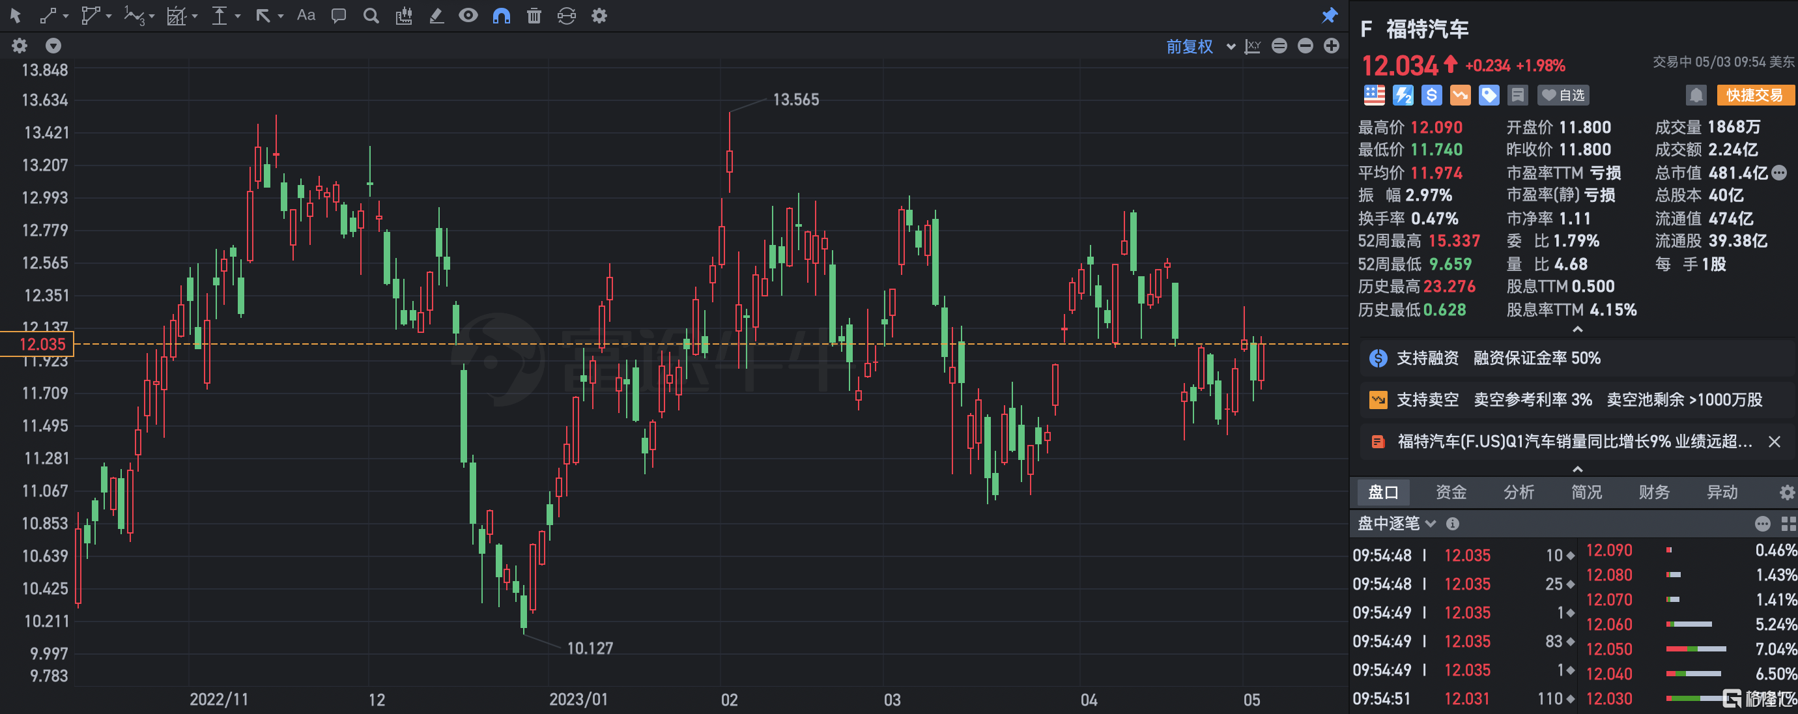Zoom out the chart with minus button
The image size is (1798, 714).
(x=1306, y=46)
